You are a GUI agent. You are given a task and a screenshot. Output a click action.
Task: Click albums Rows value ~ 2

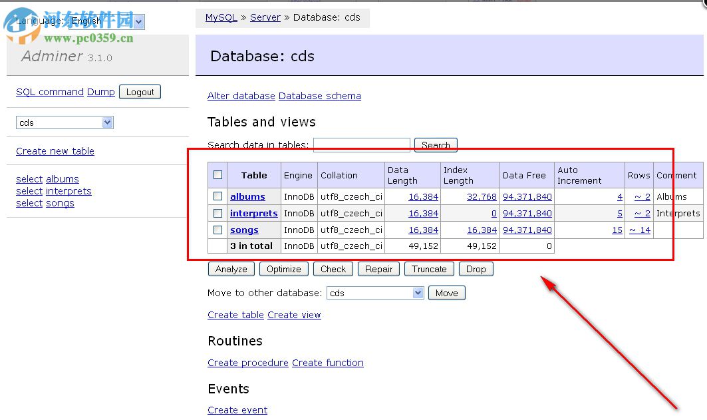(x=642, y=197)
